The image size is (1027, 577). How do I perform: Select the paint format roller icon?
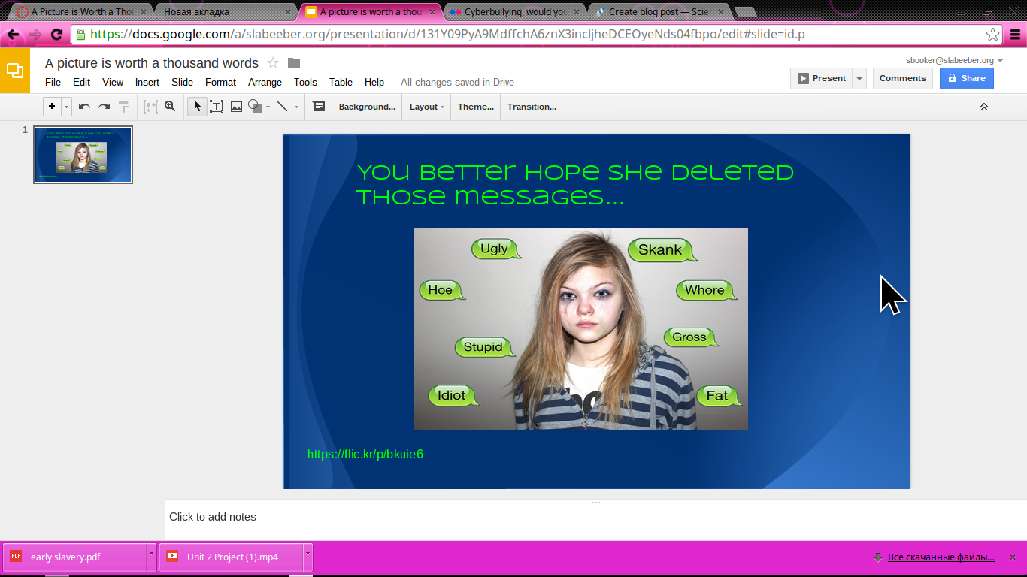pos(124,107)
